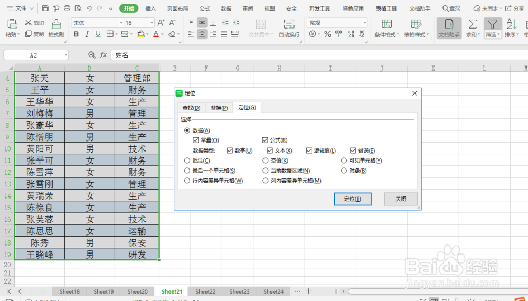Click the Paste (粘贴) icon

13,24
